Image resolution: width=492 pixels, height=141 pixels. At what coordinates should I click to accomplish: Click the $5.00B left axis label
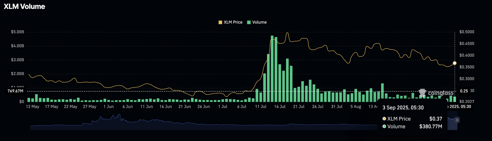coord(18,32)
